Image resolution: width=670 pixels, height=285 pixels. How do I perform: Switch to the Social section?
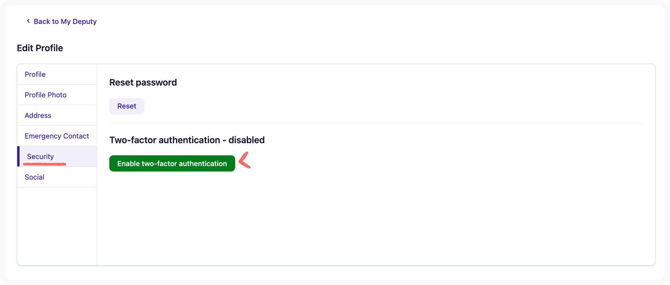pyautogui.click(x=34, y=177)
